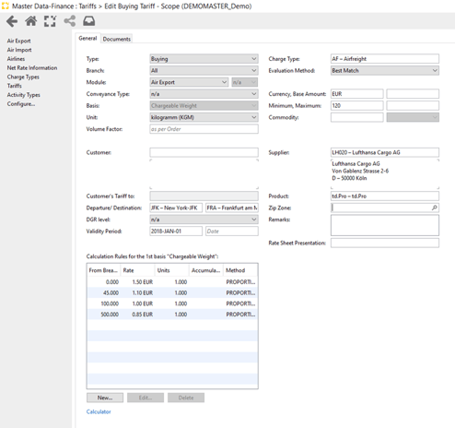
Task: Click the Method column header
Action: [x=240, y=270]
